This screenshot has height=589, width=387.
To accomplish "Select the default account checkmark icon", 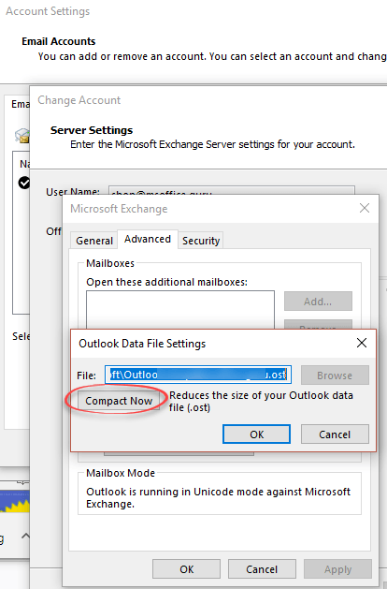I will [x=24, y=183].
